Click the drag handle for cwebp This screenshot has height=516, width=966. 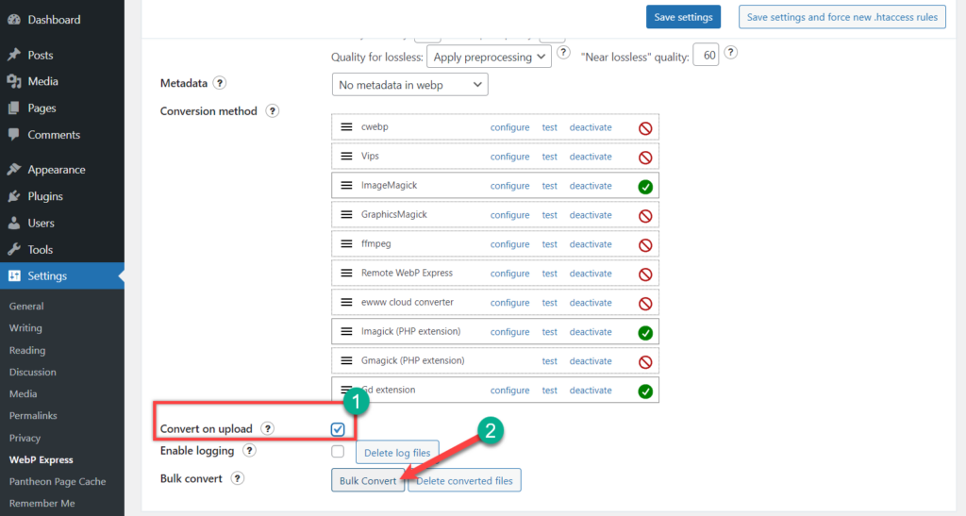(x=347, y=126)
